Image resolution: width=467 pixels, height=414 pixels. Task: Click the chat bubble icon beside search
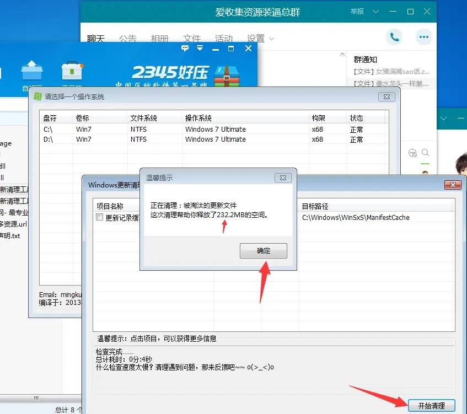tap(412, 153)
